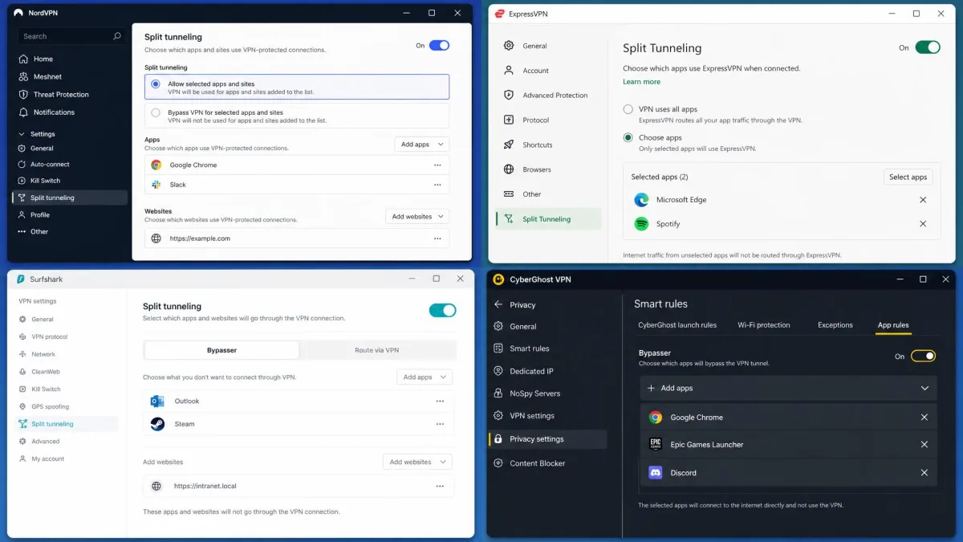This screenshot has width=963, height=542.
Task: Switch to Route via VPN tab
Action: 376,350
